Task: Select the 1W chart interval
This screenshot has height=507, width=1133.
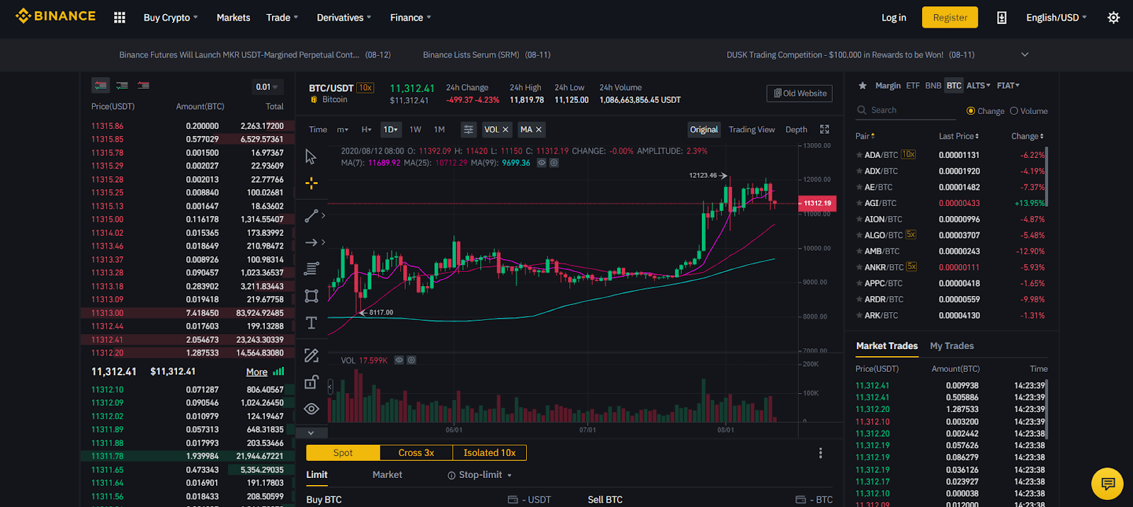Action: 415,130
